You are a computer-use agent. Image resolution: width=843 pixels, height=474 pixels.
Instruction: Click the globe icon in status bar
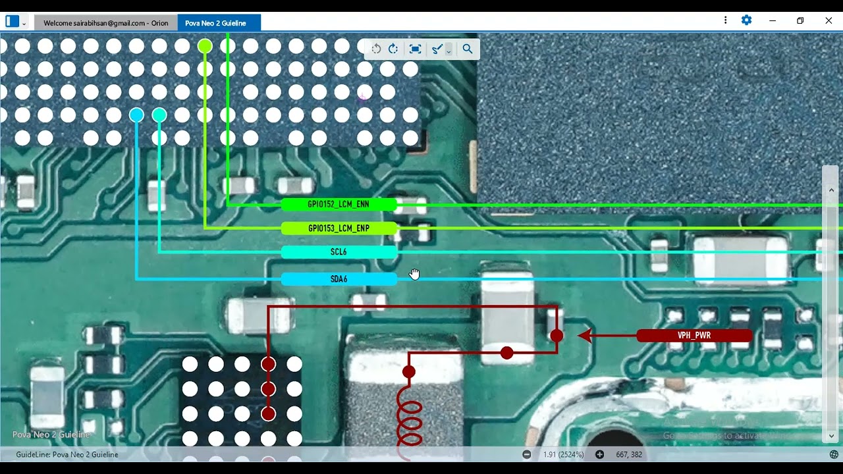834,454
